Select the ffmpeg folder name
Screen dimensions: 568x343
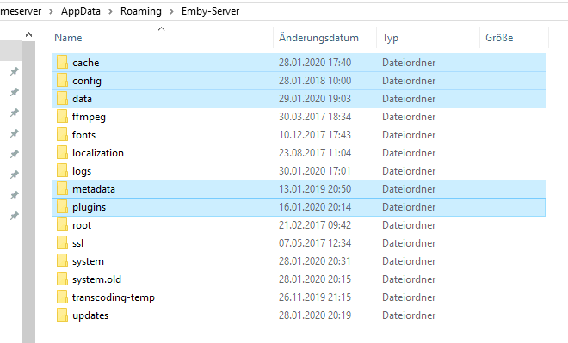coord(90,117)
